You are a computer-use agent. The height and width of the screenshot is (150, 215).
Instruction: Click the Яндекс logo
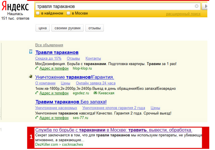(15, 6)
